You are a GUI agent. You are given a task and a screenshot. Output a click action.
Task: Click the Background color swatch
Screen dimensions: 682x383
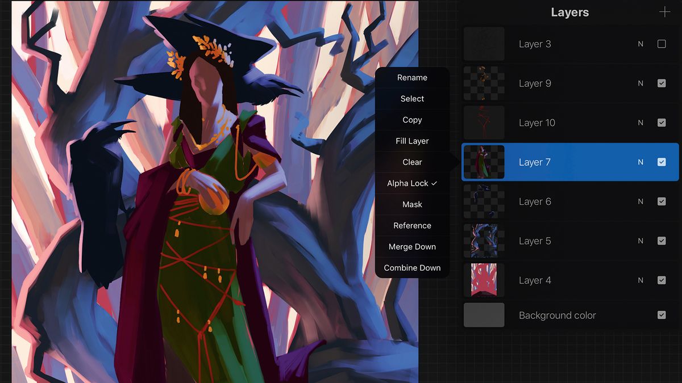click(x=484, y=315)
